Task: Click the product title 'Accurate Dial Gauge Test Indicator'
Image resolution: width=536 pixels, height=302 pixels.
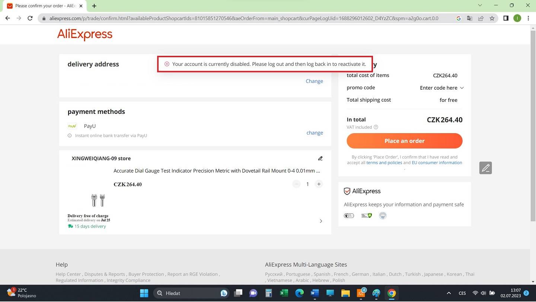Action: pos(217,171)
